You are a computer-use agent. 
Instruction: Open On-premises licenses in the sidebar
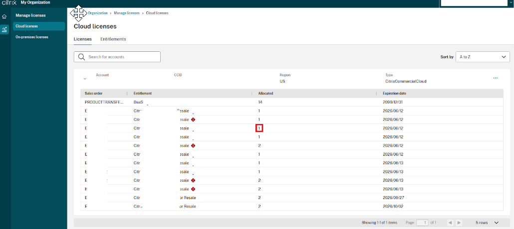32,37
